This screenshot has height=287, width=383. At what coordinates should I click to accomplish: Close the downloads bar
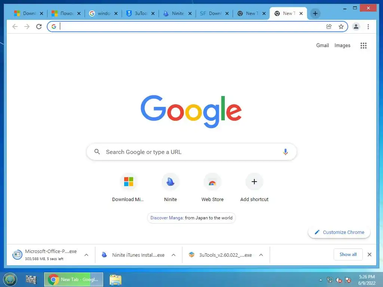(x=370, y=254)
